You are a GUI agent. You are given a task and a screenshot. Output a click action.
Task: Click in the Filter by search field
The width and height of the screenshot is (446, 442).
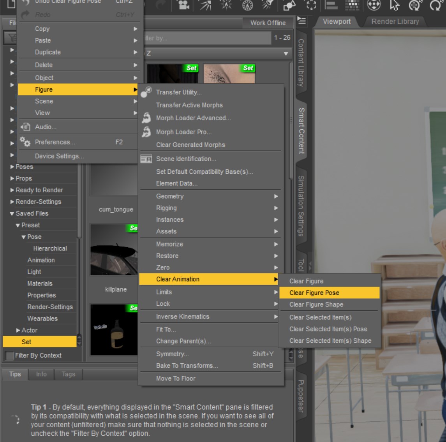(207, 38)
